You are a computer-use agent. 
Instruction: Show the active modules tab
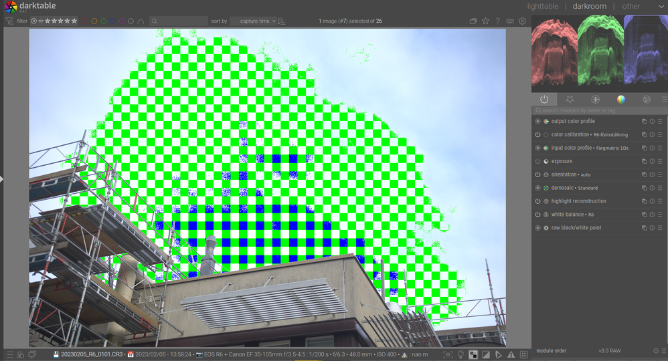point(544,99)
